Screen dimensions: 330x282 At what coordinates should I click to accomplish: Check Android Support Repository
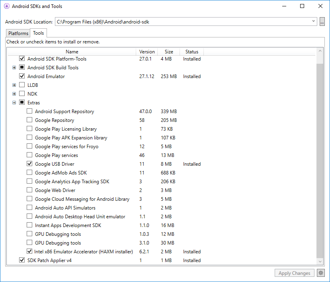[x=29, y=111]
